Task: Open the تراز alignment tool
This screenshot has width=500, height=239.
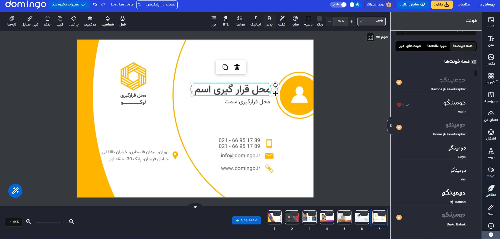Action: [214, 21]
